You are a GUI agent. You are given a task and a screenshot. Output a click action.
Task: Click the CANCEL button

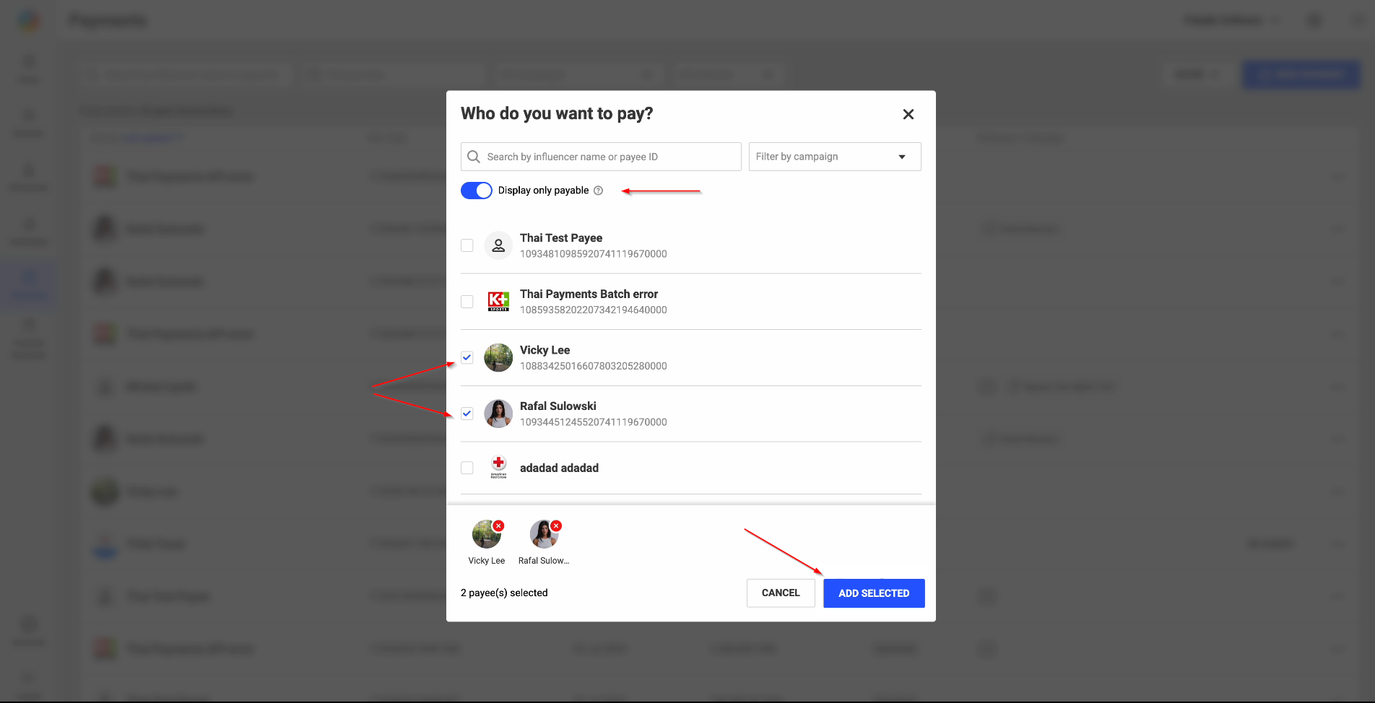[x=781, y=593]
